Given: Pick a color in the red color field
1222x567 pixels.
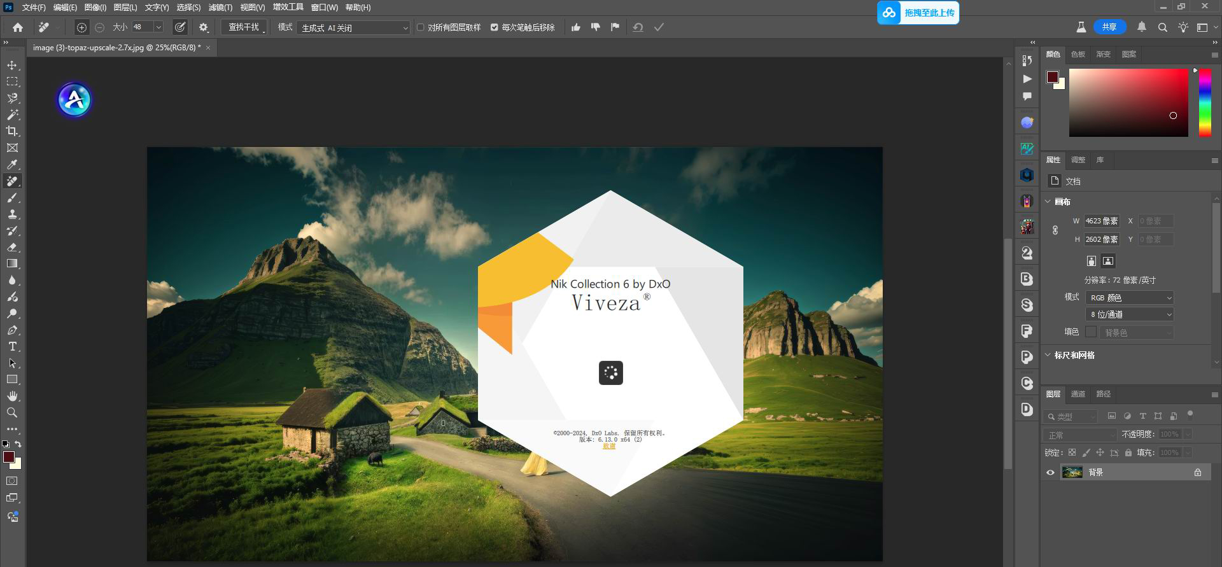Looking at the screenshot, I should tap(1128, 102).
